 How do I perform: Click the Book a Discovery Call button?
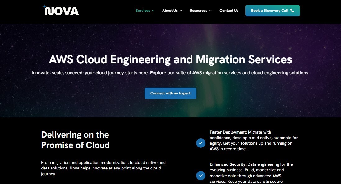272,10
